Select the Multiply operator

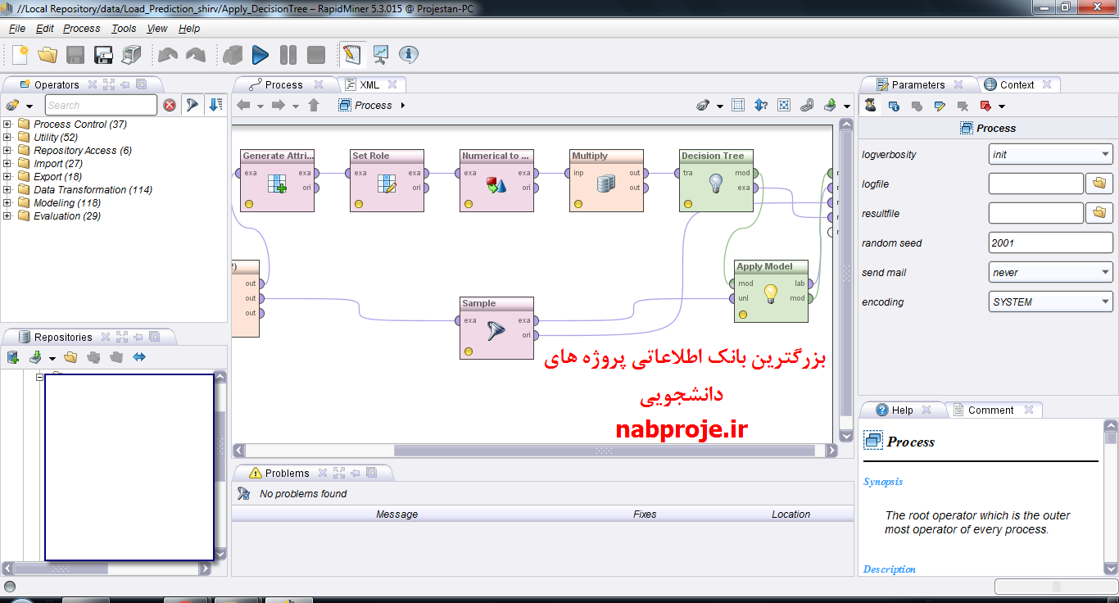pos(606,180)
